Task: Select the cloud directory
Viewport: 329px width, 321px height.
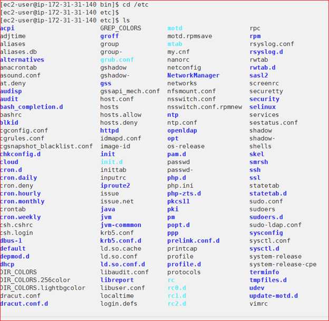Action: [9, 162]
